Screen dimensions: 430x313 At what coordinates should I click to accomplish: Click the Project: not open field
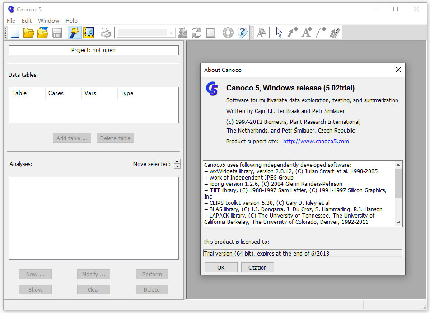coord(93,50)
